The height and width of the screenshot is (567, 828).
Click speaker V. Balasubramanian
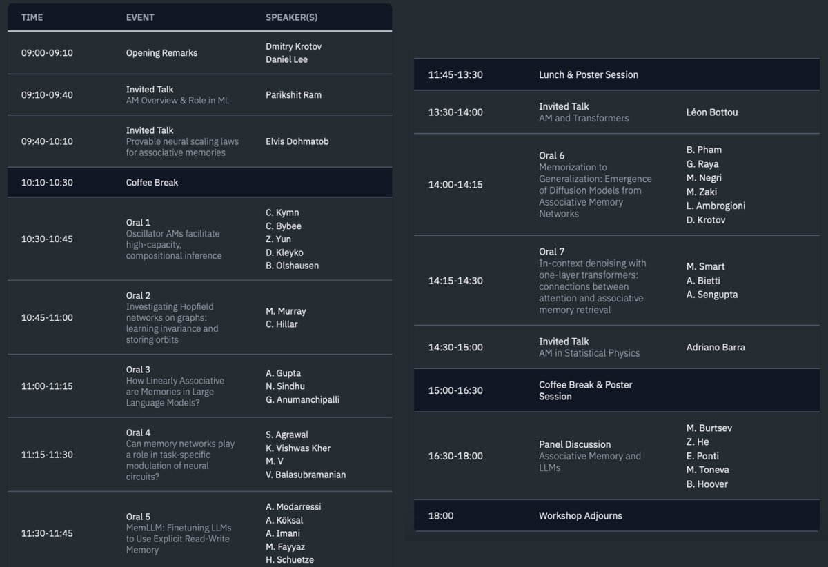click(x=306, y=475)
